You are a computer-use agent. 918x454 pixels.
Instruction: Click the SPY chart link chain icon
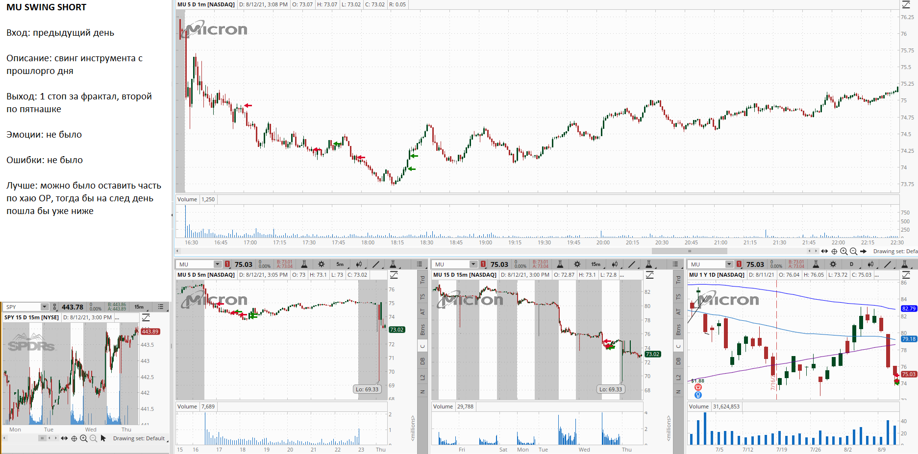(54, 307)
